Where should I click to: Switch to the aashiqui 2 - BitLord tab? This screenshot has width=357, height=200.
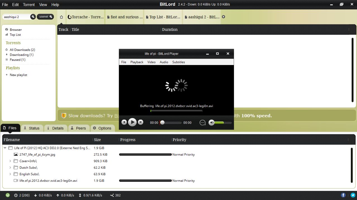pyautogui.click(x=202, y=17)
